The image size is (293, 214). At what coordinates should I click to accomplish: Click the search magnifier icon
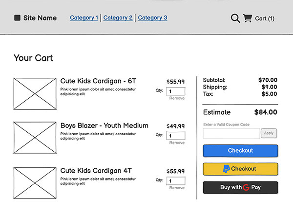point(235,18)
